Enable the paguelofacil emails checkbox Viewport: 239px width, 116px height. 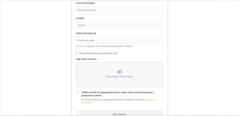tap(78, 93)
